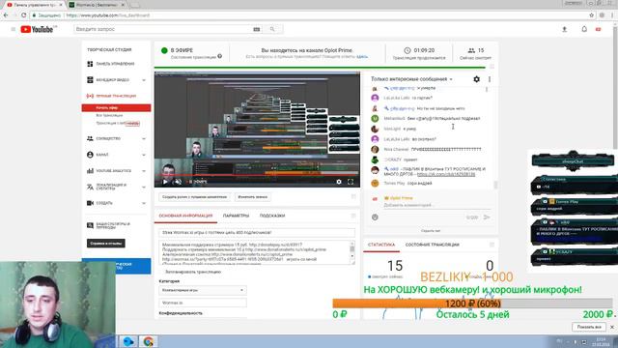Click the 'Справка и отзывы' button
The height and width of the screenshot is (348, 618).
[106, 244]
